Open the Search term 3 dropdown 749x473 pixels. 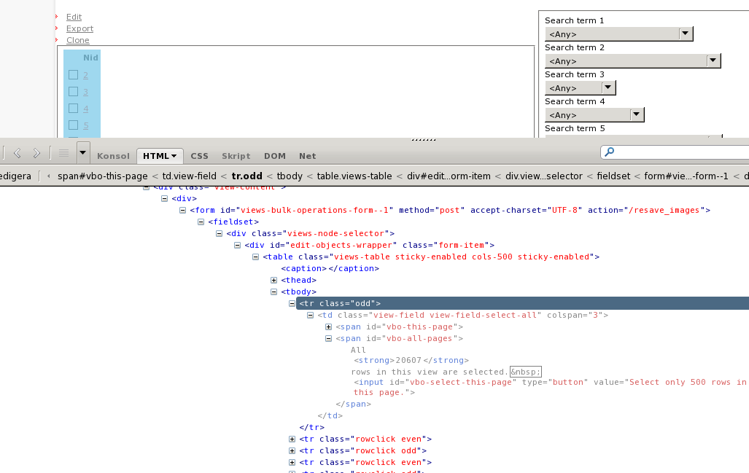click(x=580, y=87)
